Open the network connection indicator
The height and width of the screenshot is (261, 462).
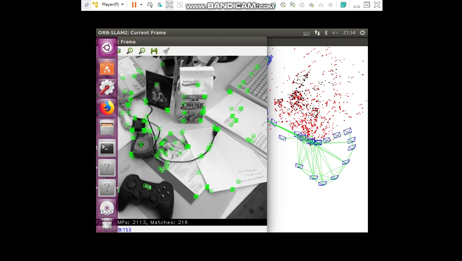[317, 33]
